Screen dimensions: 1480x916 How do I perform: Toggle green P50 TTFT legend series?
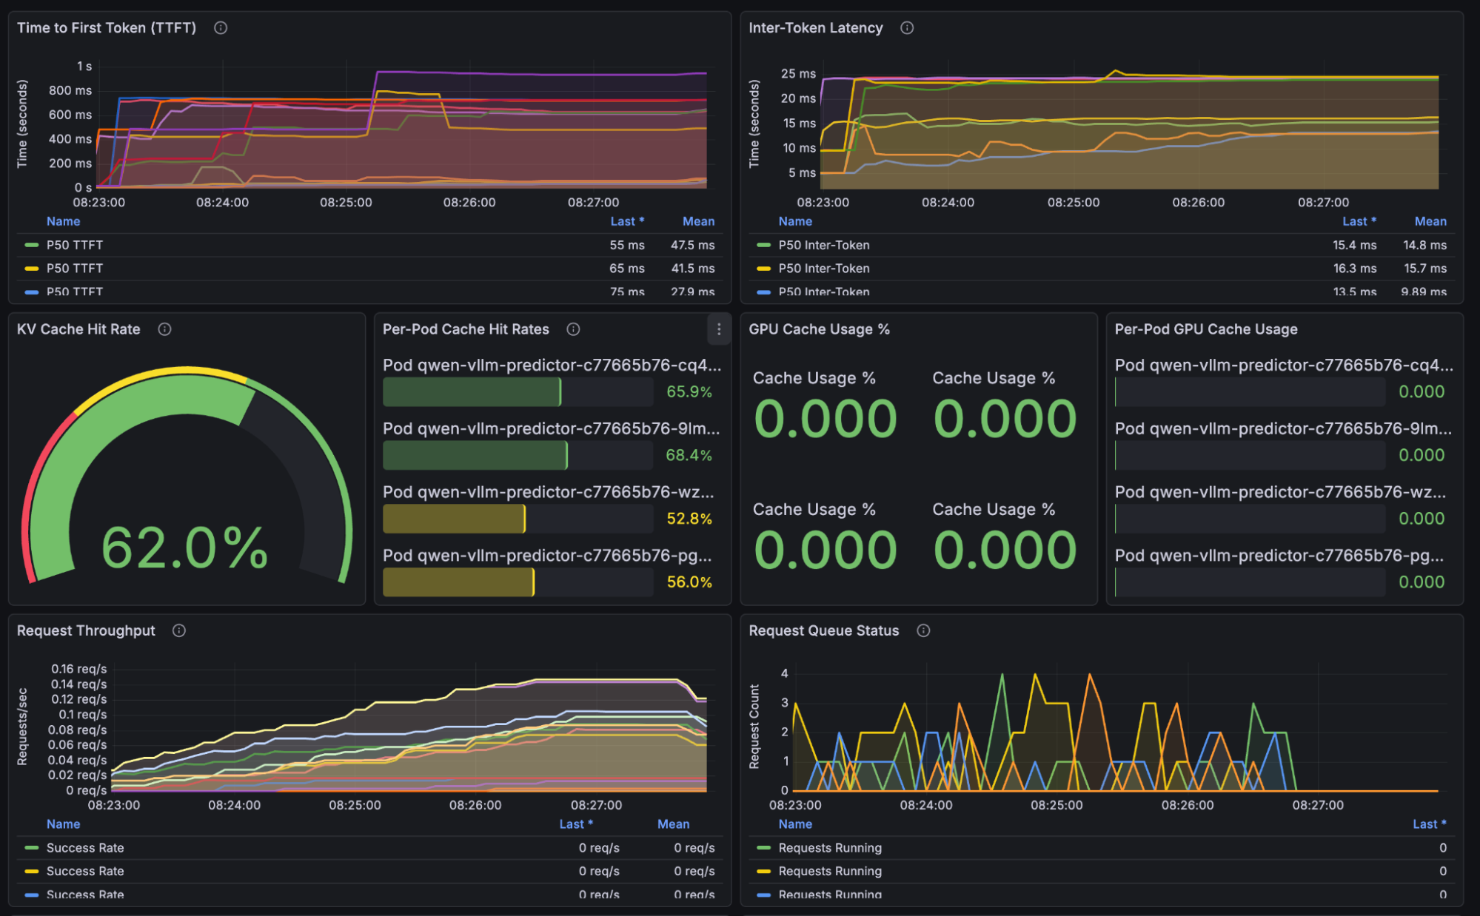pyautogui.click(x=74, y=245)
